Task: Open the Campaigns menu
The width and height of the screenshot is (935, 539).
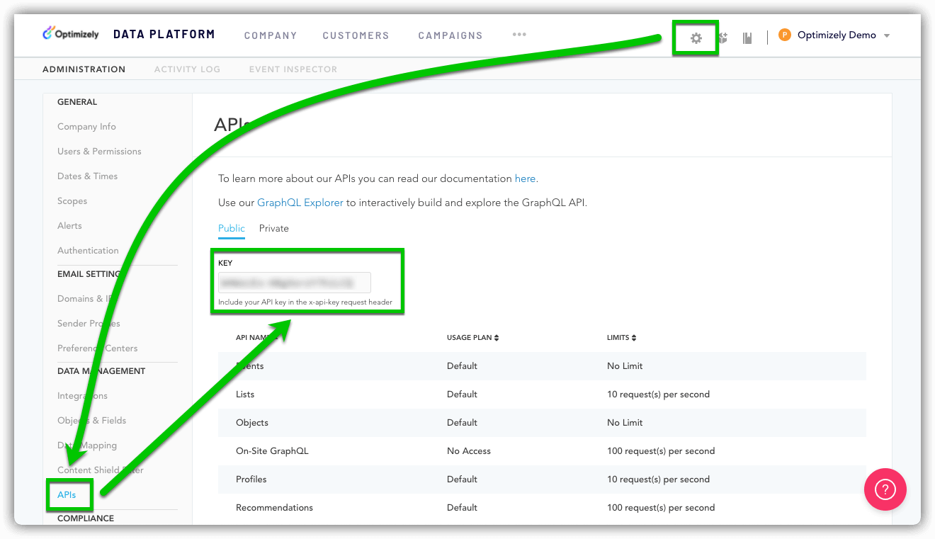Action: (x=450, y=35)
